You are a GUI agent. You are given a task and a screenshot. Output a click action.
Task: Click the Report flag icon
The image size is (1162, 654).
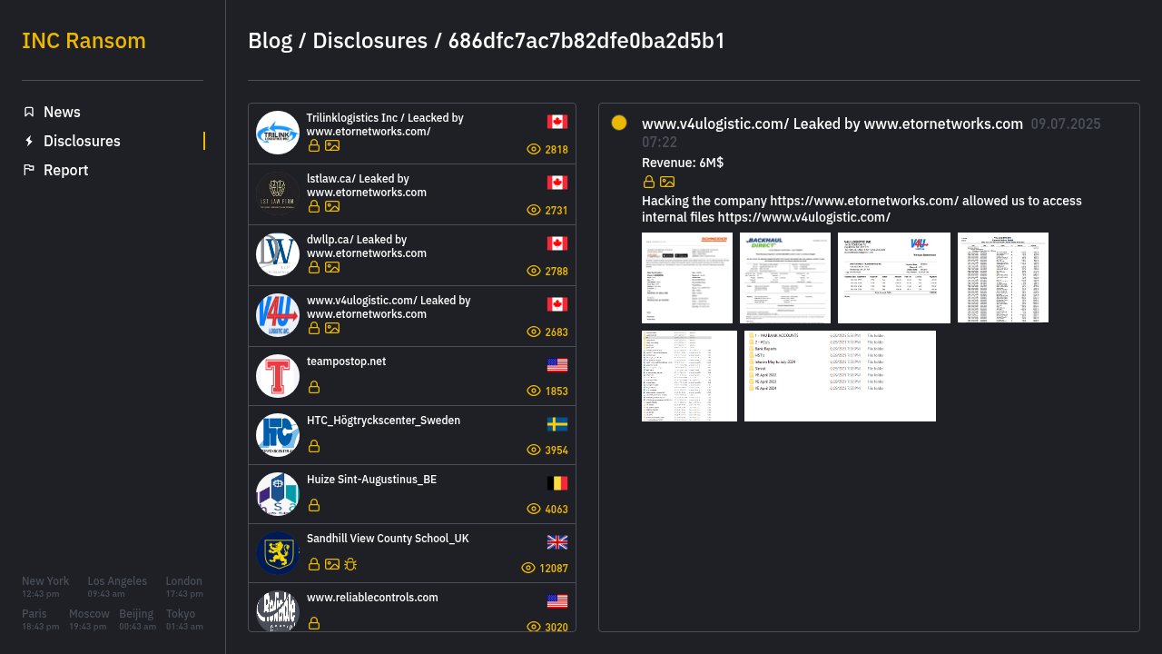29,170
